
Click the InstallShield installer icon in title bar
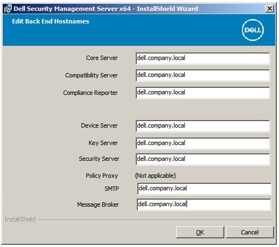[x=8, y=9]
